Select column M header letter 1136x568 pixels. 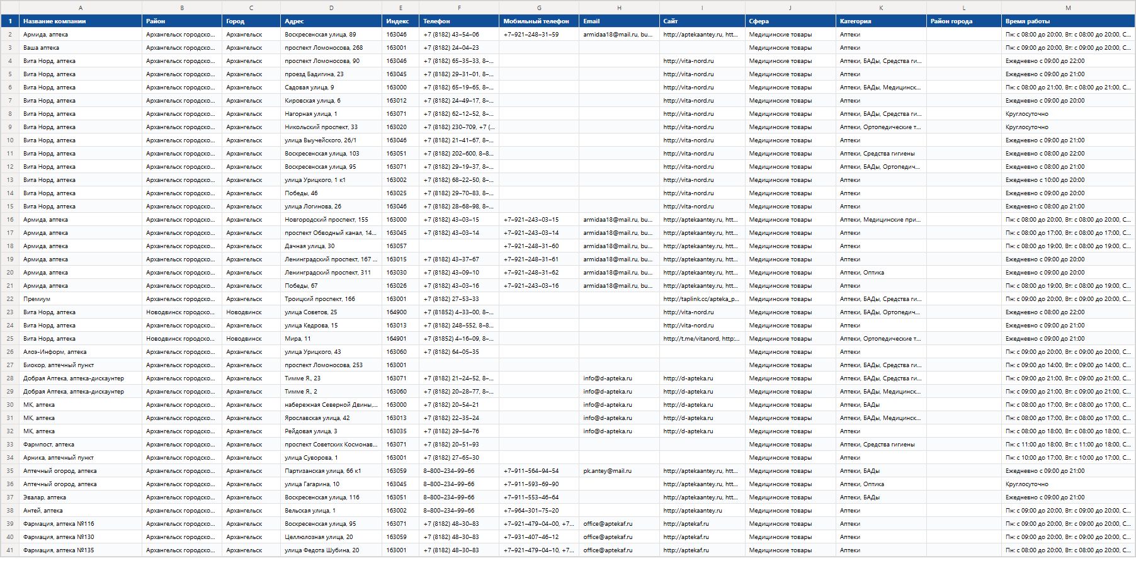click(x=1068, y=8)
